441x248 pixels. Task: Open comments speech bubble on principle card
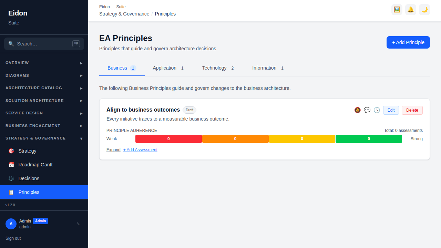(x=367, y=110)
